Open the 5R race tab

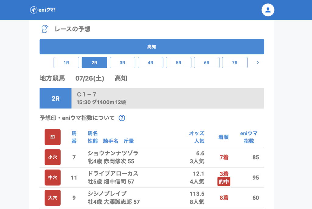pos(179,63)
